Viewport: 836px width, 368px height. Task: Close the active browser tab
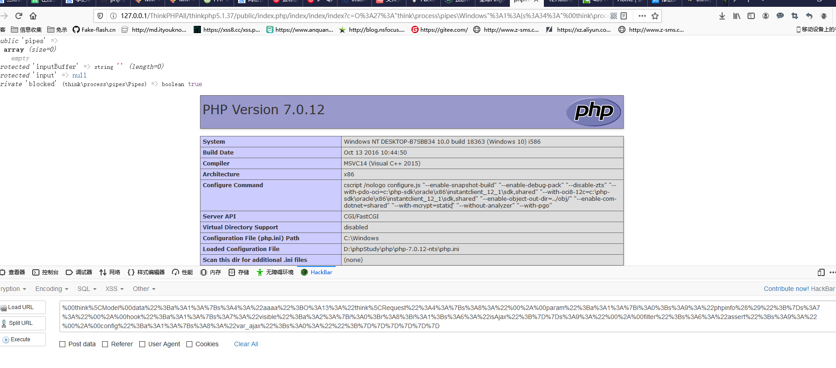pos(536,1)
